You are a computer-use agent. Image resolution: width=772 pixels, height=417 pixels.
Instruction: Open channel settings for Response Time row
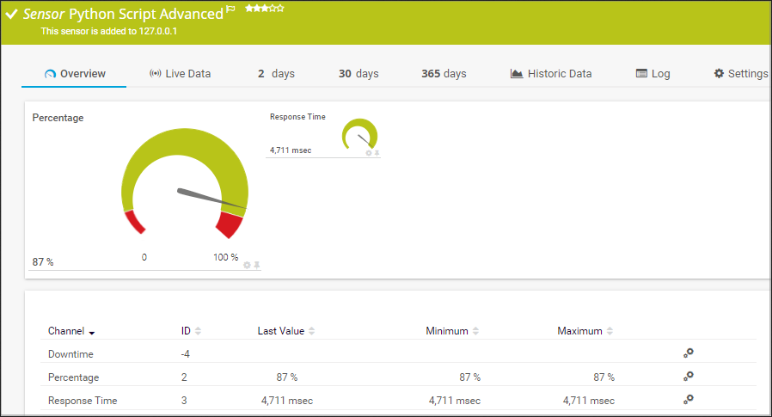click(x=688, y=399)
